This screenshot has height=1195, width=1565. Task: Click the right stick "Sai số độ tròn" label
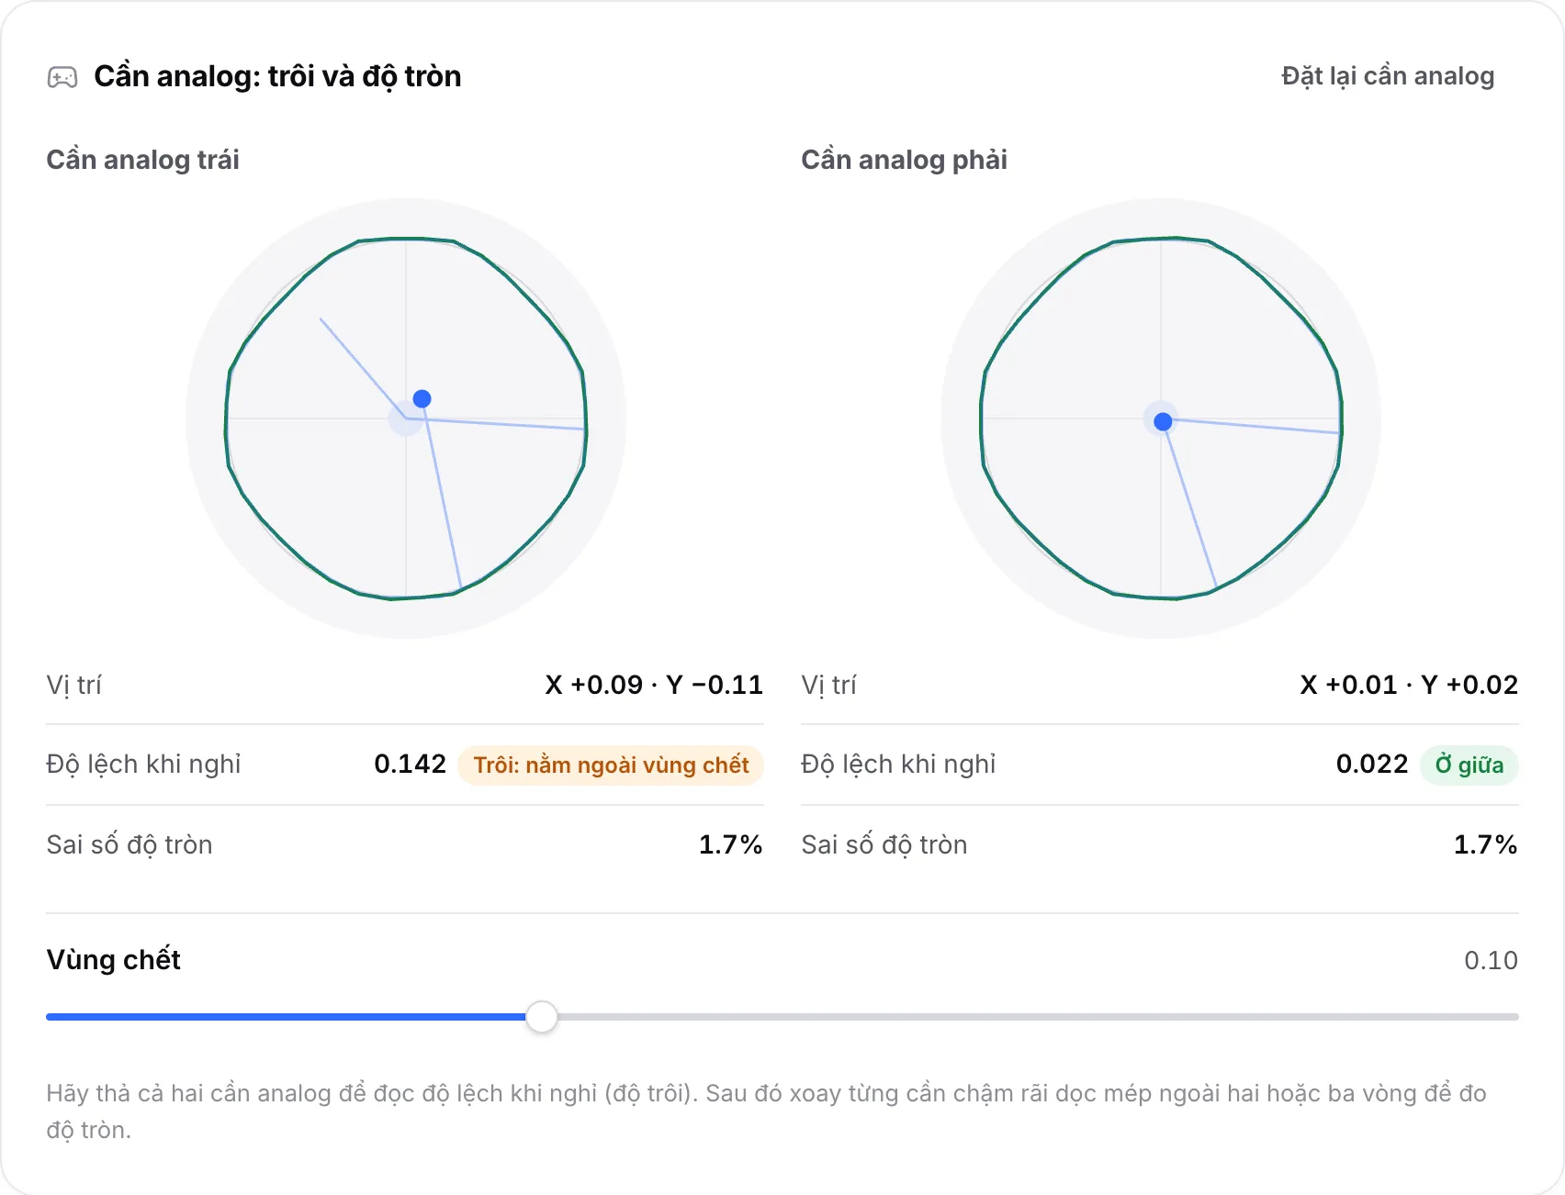[x=884, y=844]
